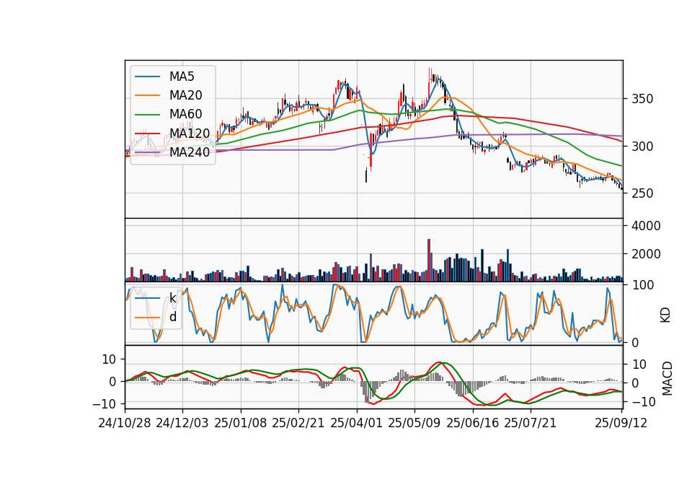
Task: Click the 25/07/21 date label
Action: tap(530, 423)
